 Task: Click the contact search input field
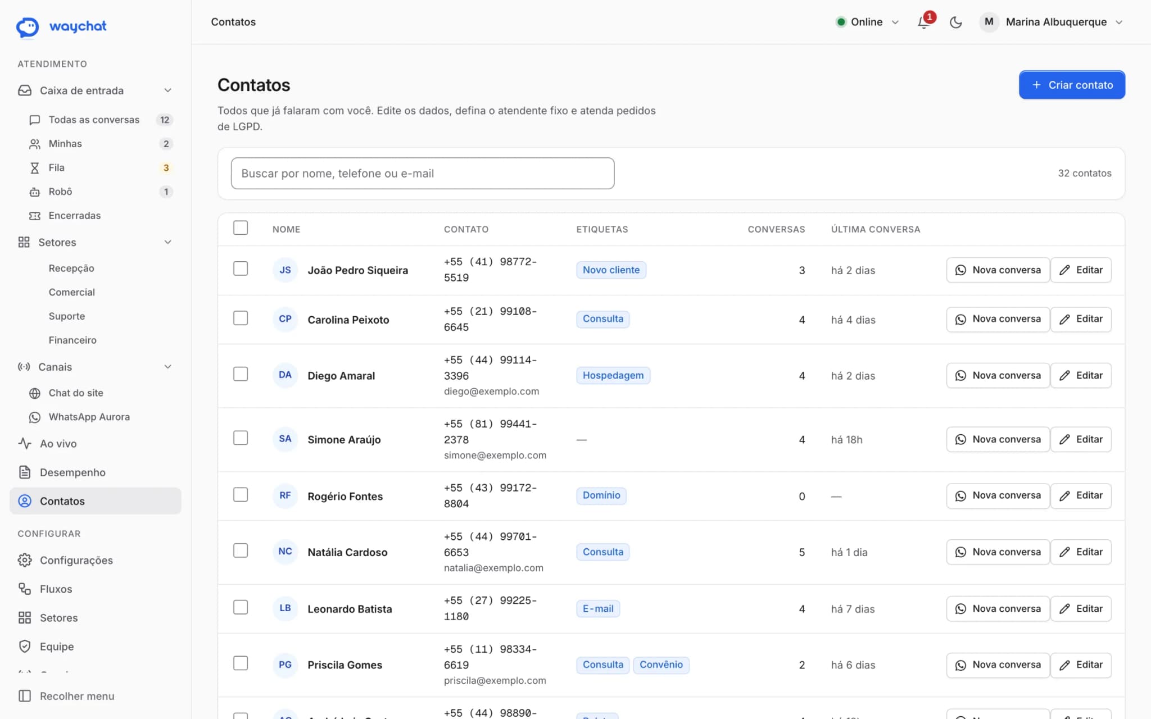tap(423, 174)
